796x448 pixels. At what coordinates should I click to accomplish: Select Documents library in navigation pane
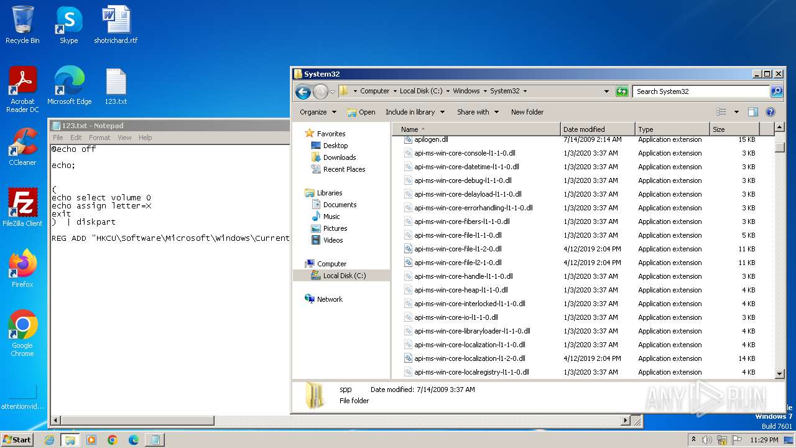pyautogui.click(x=340, y=205)
